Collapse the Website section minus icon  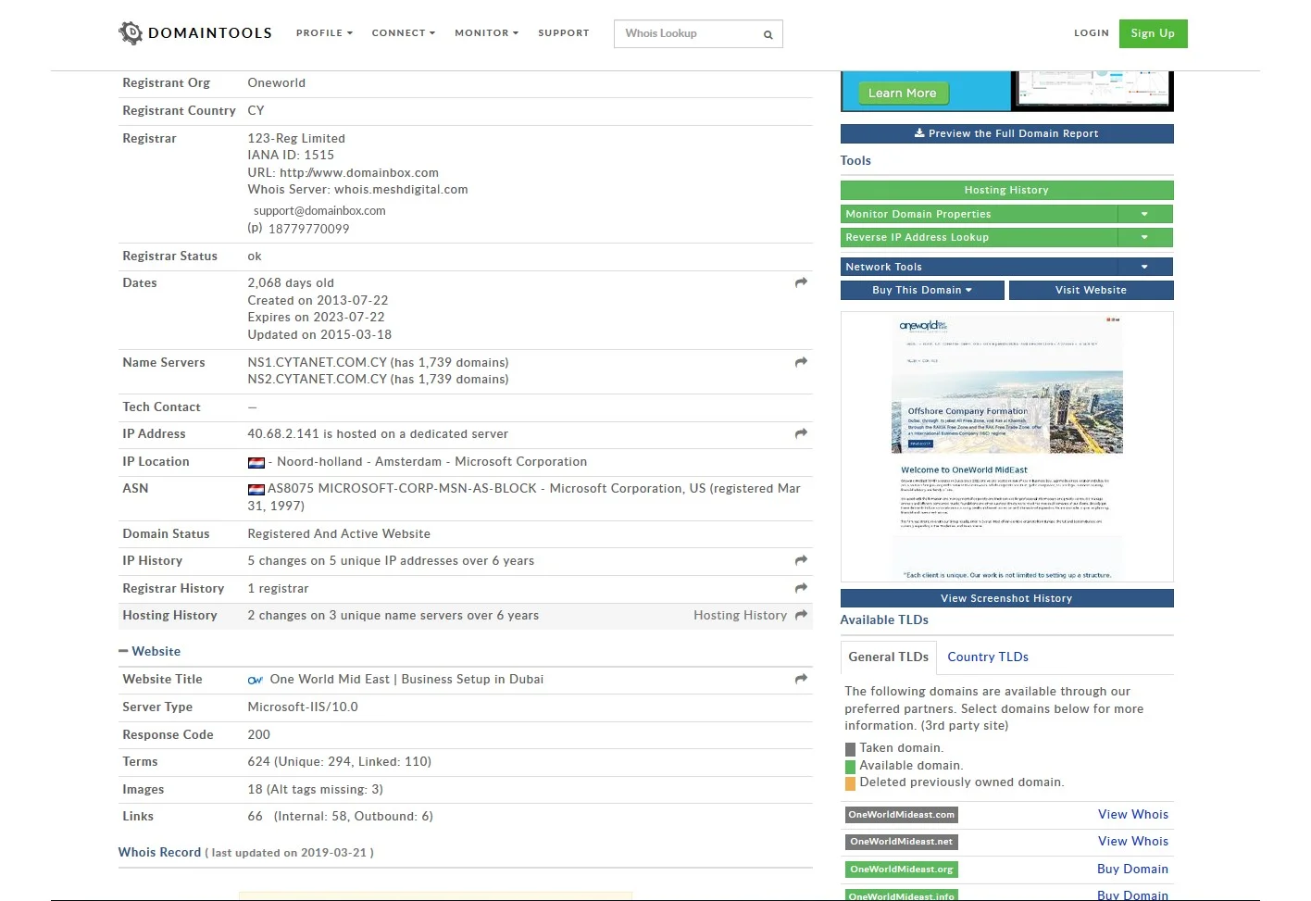(x=123, y=651)
